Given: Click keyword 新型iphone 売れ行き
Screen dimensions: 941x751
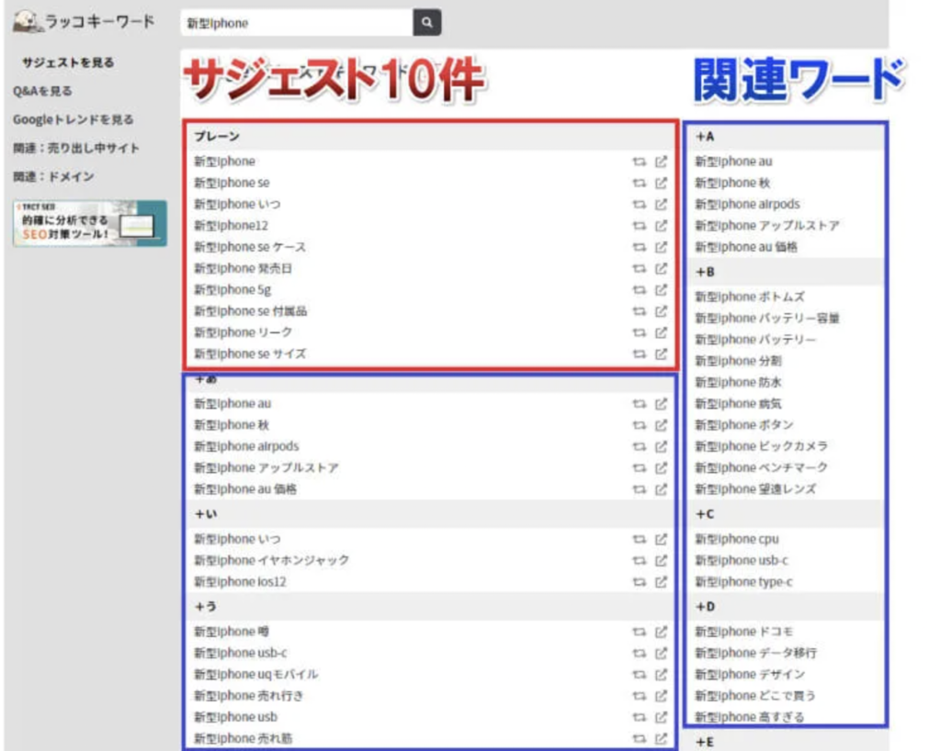Looking at the screenshot, I should pos(249,696).
